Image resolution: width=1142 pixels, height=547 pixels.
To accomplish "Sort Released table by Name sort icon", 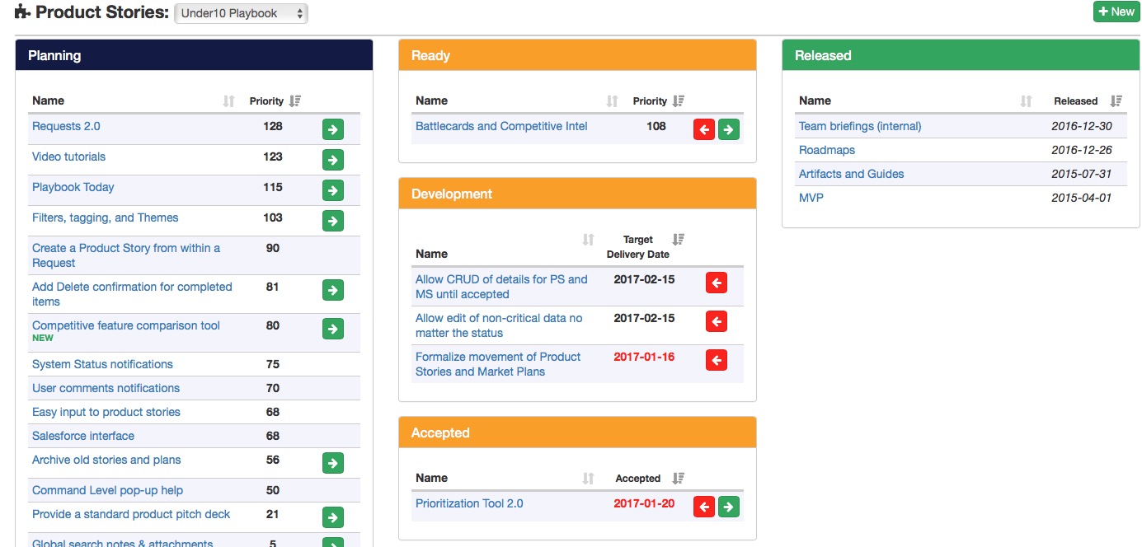I will (1026, 101).
